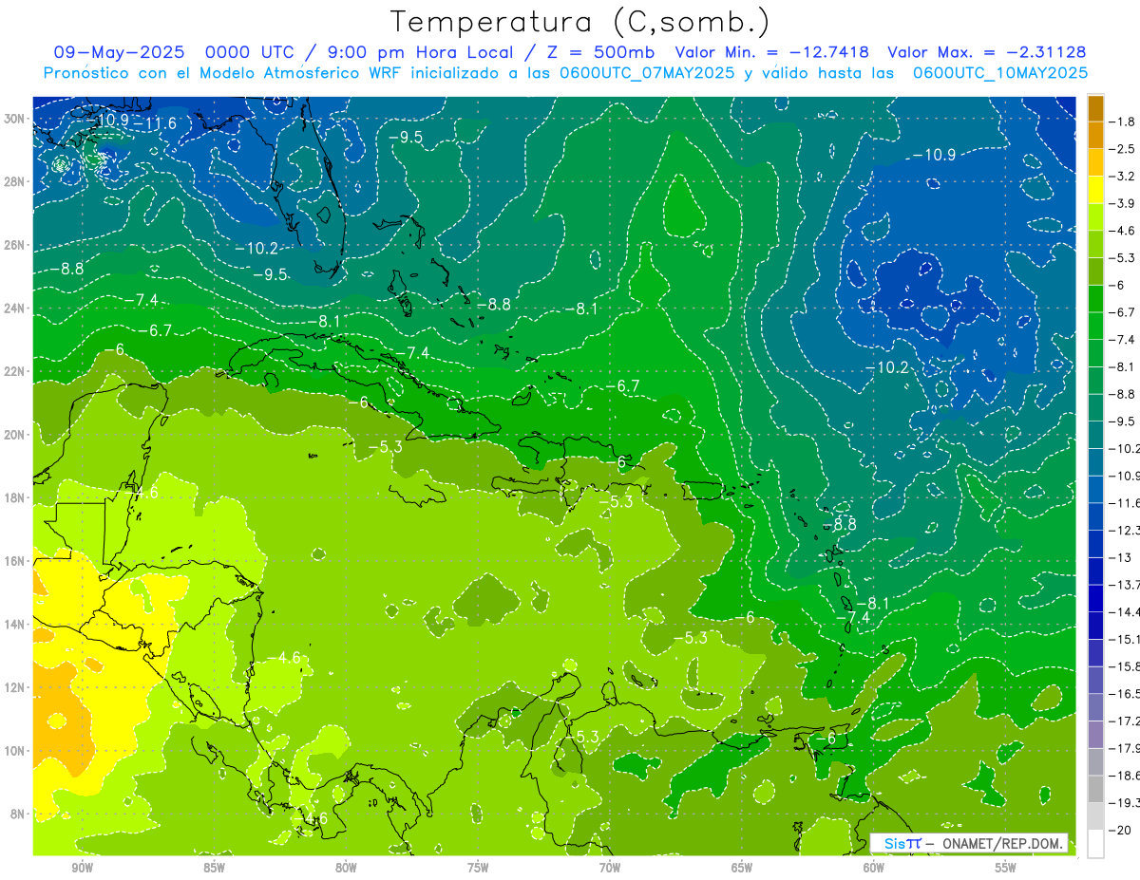
Task: Select the 'Z = 500mb' level label
Action: [601, 52]
